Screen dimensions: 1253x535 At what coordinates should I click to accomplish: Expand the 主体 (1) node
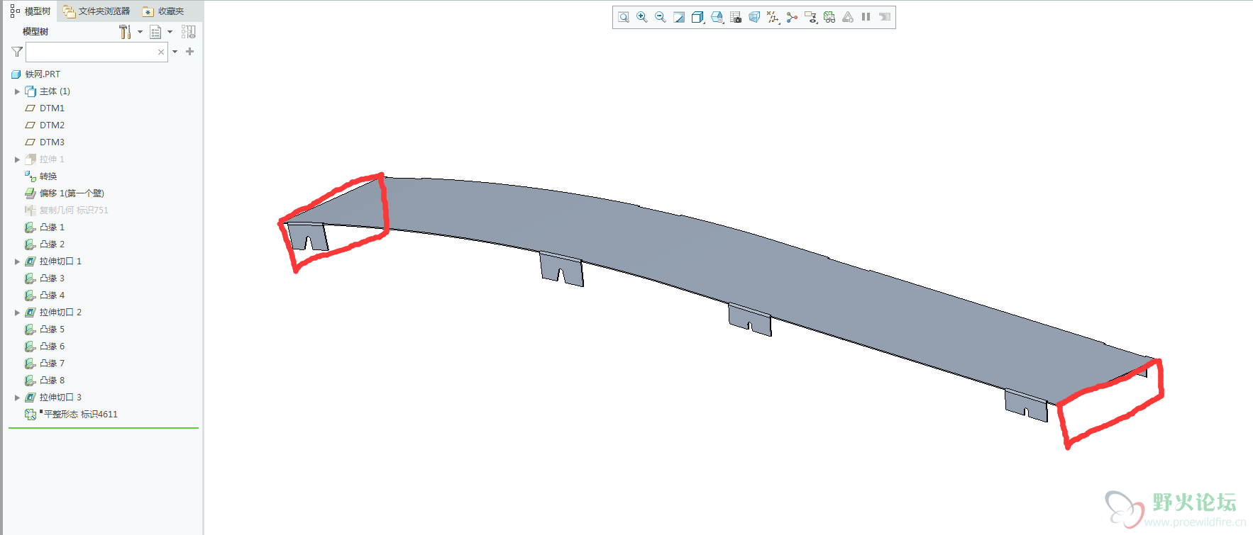[17, 91]
